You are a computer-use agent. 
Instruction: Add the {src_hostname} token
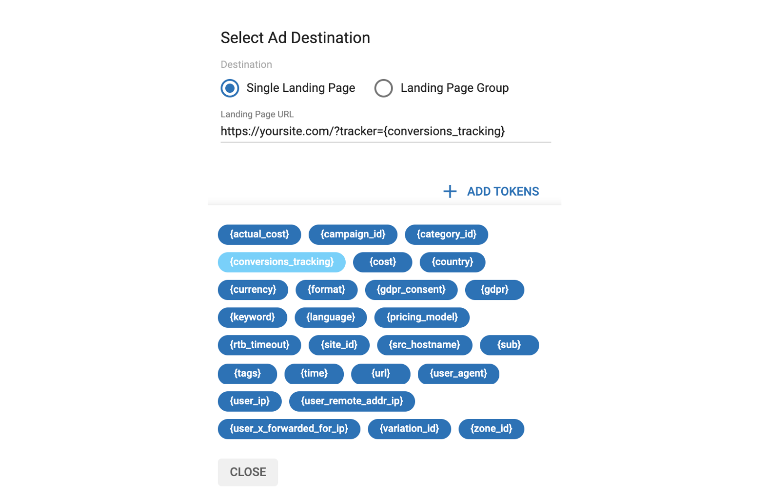point(424,345)
